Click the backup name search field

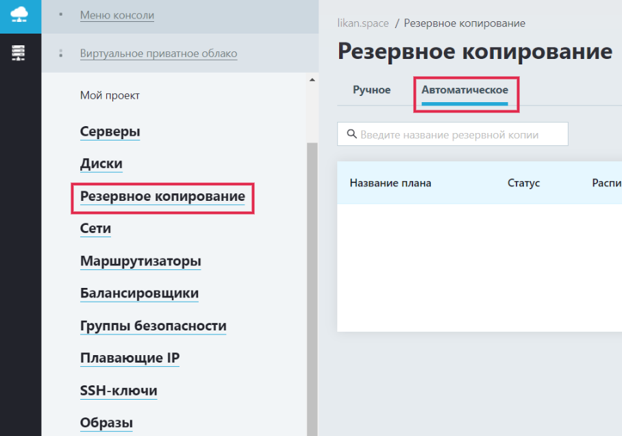(453, 134)
